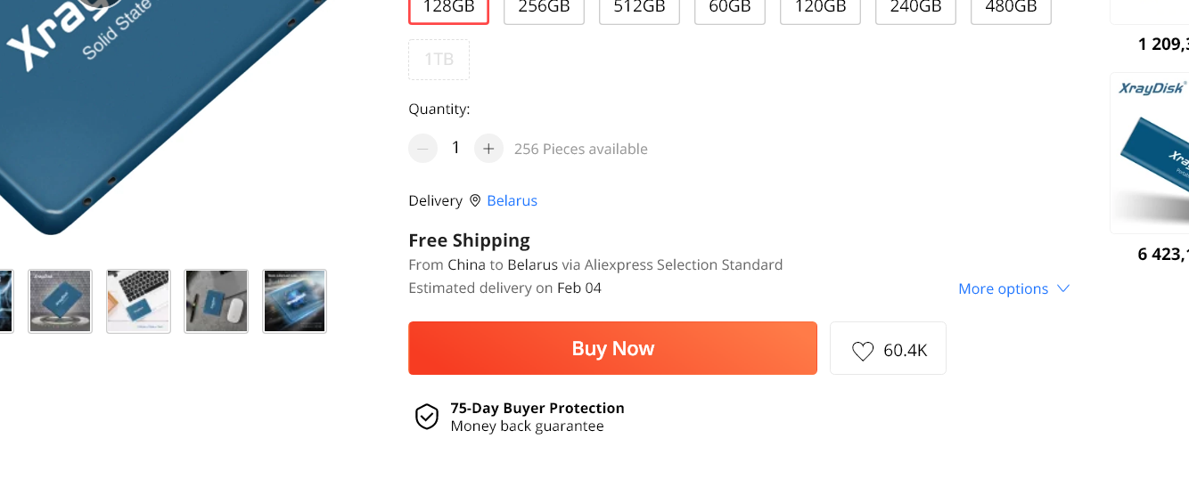Increase quantity with the plus button
The height and width of the screenshot is (479, 1189).
tap(488, 149)
